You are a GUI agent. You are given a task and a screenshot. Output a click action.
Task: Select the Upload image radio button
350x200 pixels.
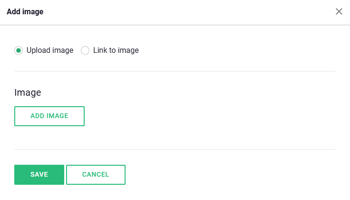tap(19, 50)
